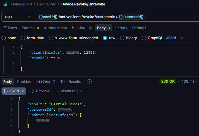Select the none body radio button
199x136 pixels.
pos(4,38)
